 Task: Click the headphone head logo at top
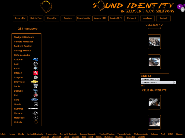click(46, 7)
